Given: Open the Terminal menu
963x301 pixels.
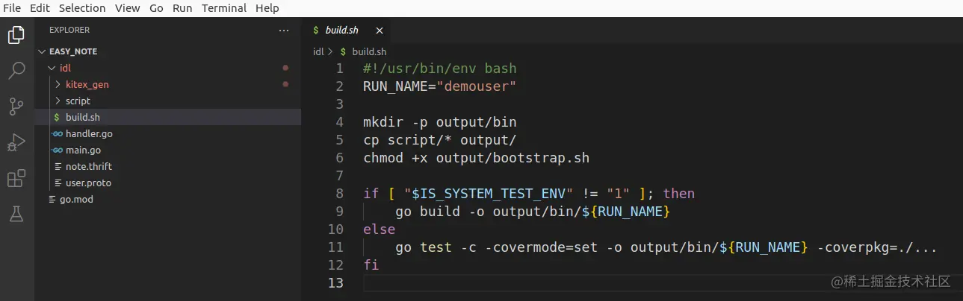Looking at the screenshot, I should click(224, 8).
